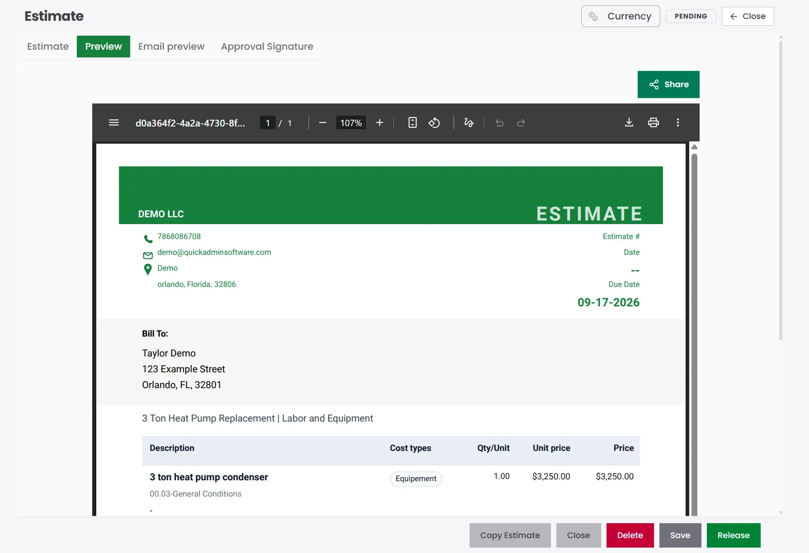
Task: Rotate the PDF counterclockwise
Action: tap(434, 123)
